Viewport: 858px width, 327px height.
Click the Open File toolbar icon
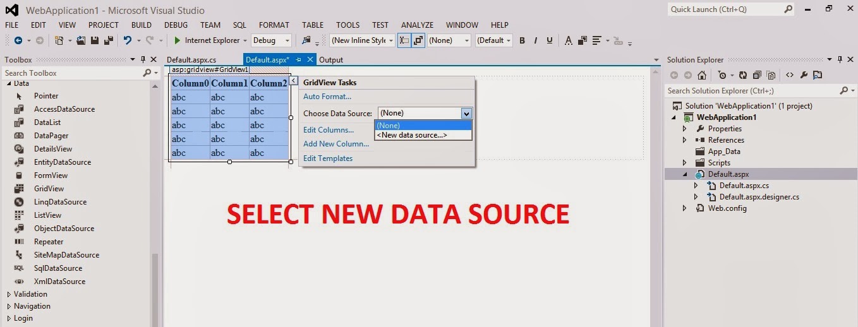pyautogui.click(x=81, y=40)
